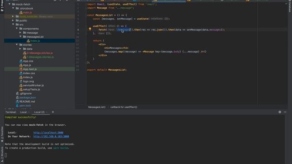The image size is (292, 164).
Task: Click the JS file icon of main.js
Action: pyautogui.click(x=21, y=12)
